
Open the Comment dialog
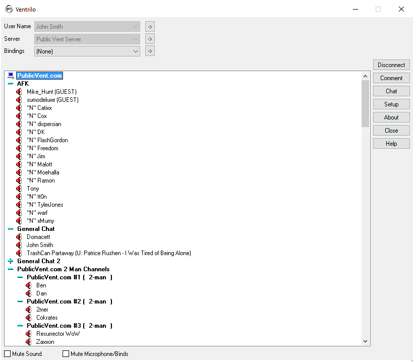(391, 78)
